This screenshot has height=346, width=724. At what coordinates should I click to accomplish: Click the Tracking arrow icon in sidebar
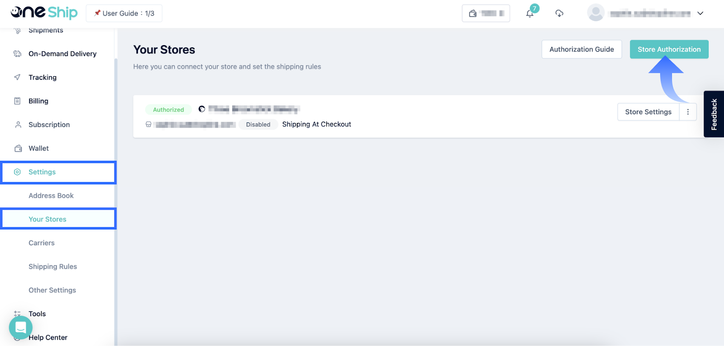pos(17,77)
